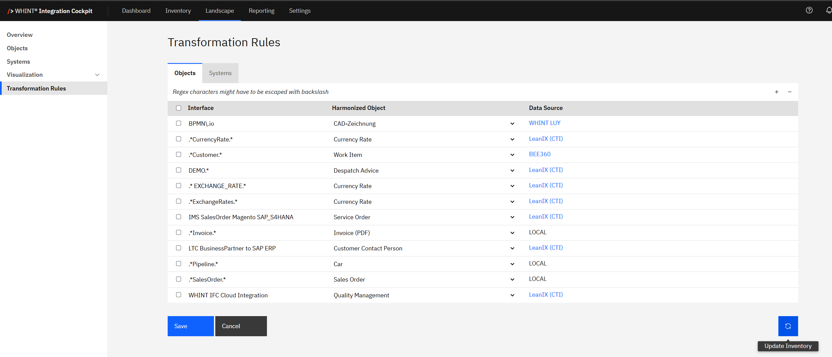This screenshot has width=832, height=357.
Task: Click the Update Inventory refresh icon button
Action: pos(788,326)
